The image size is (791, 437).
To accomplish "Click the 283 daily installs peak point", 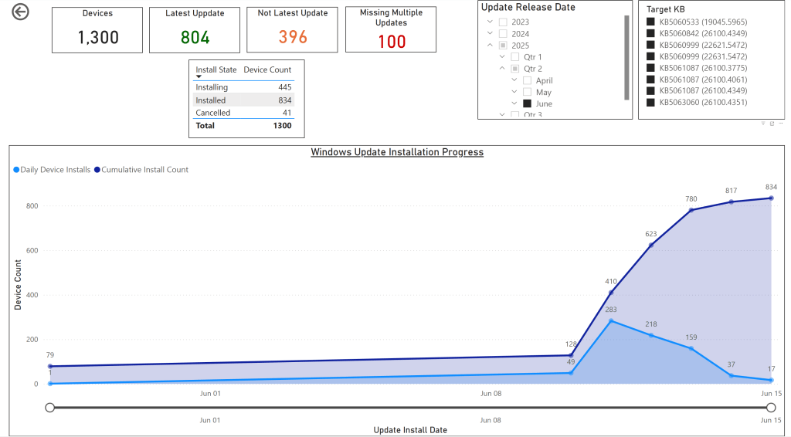I will [611, 320].
